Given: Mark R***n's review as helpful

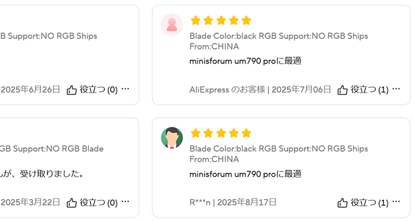Looking at the screenshot, I should click(342, 203).
